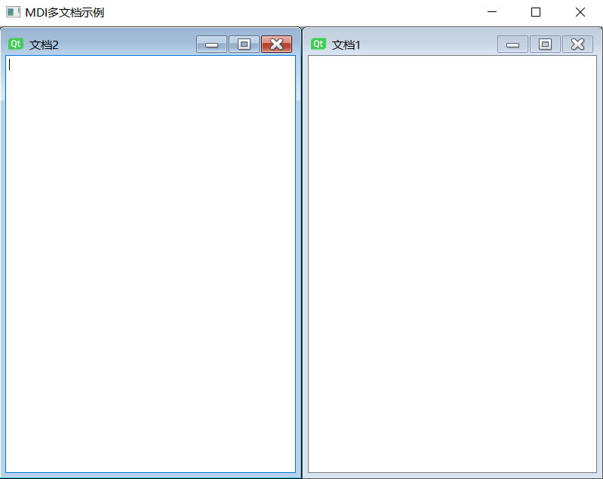This screenshot has width=603, height=479.
Task: Click inside the 文档1 text editor
Action: point(452,264)
